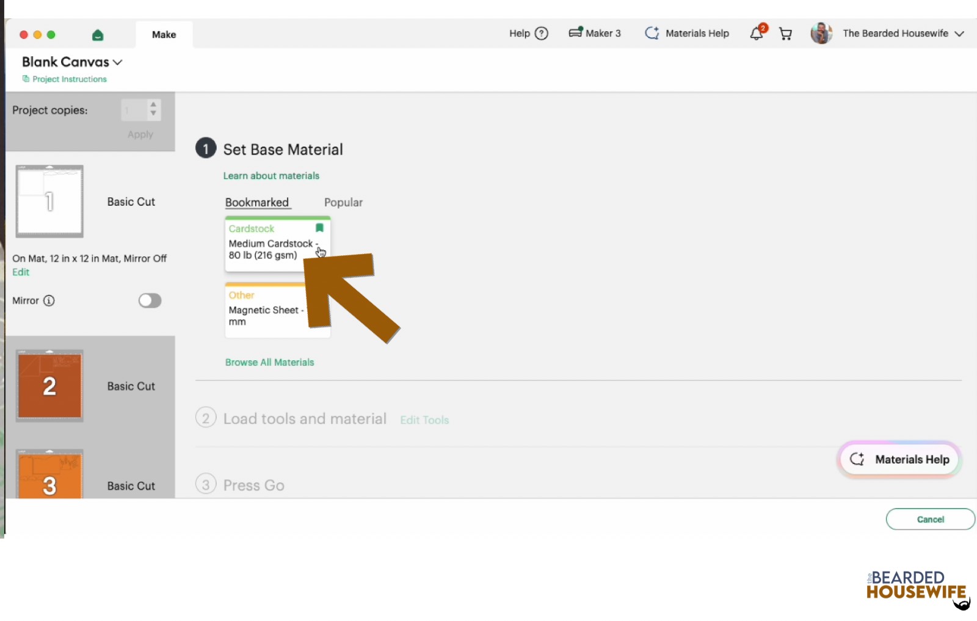Switch to the Bookmarked materials tab
Screen dimensions: 977x621
[257, 202]
